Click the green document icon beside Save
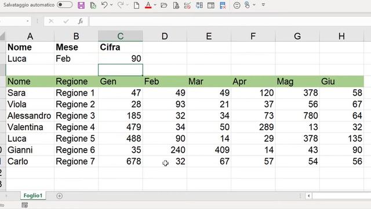 click(93, 5)
